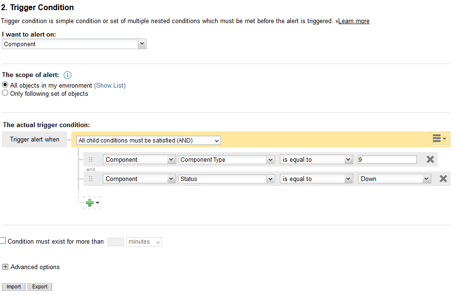
Task: Click the value field containing 9
Action: (387, 159)
